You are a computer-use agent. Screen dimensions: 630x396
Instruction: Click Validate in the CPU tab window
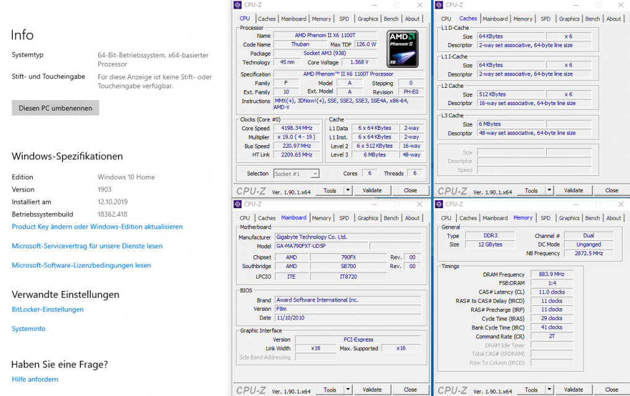point(372,190)
